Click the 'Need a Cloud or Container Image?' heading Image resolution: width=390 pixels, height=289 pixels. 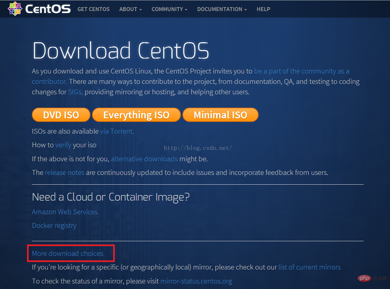111,197
